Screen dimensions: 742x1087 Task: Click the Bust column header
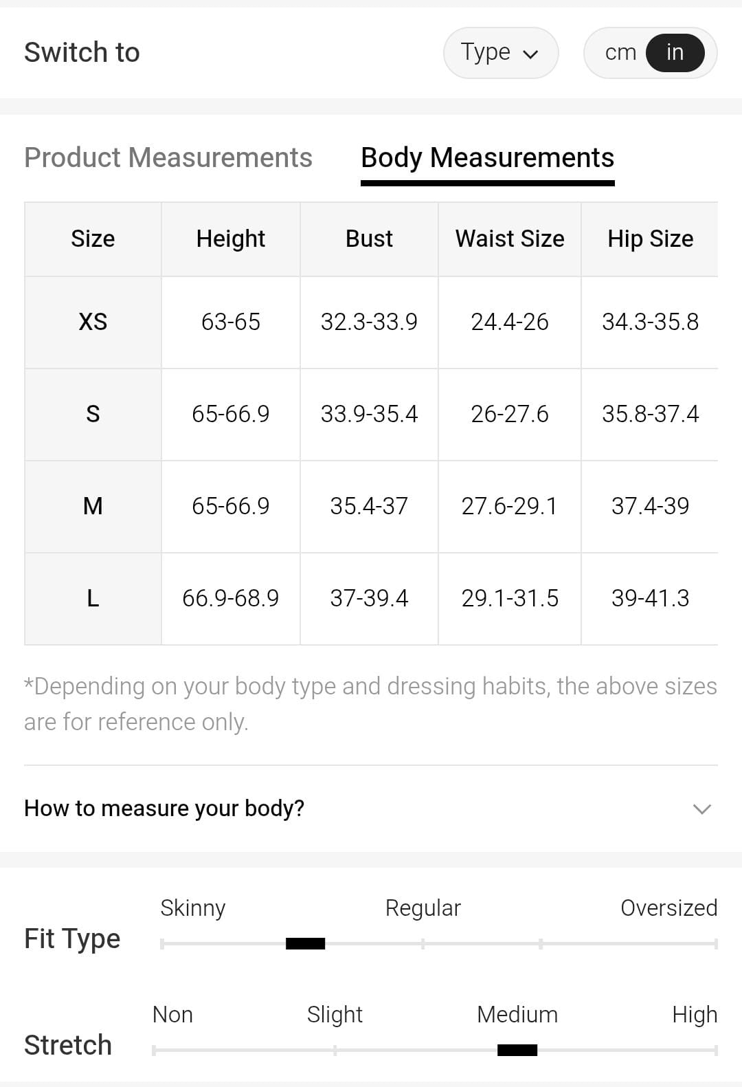click(369, 239)
